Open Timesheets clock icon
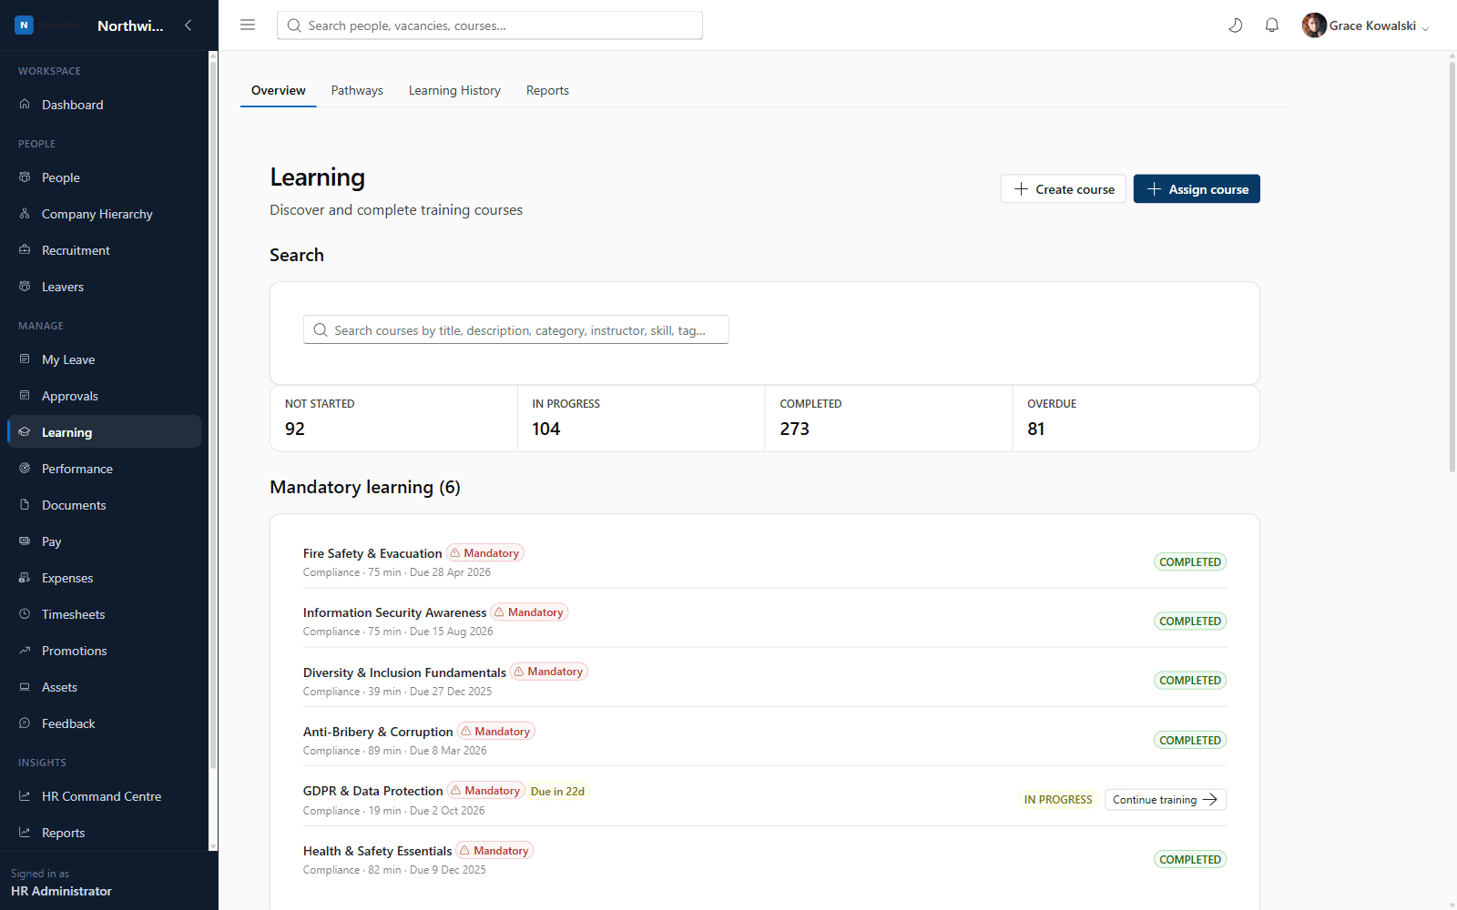 [25, 614]
